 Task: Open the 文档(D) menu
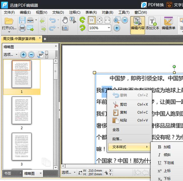[x=58, y=12]
